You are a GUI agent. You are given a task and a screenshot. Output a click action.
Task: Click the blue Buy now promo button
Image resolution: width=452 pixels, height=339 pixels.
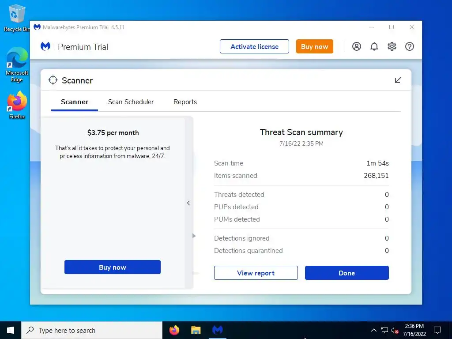tap(113, 267)
